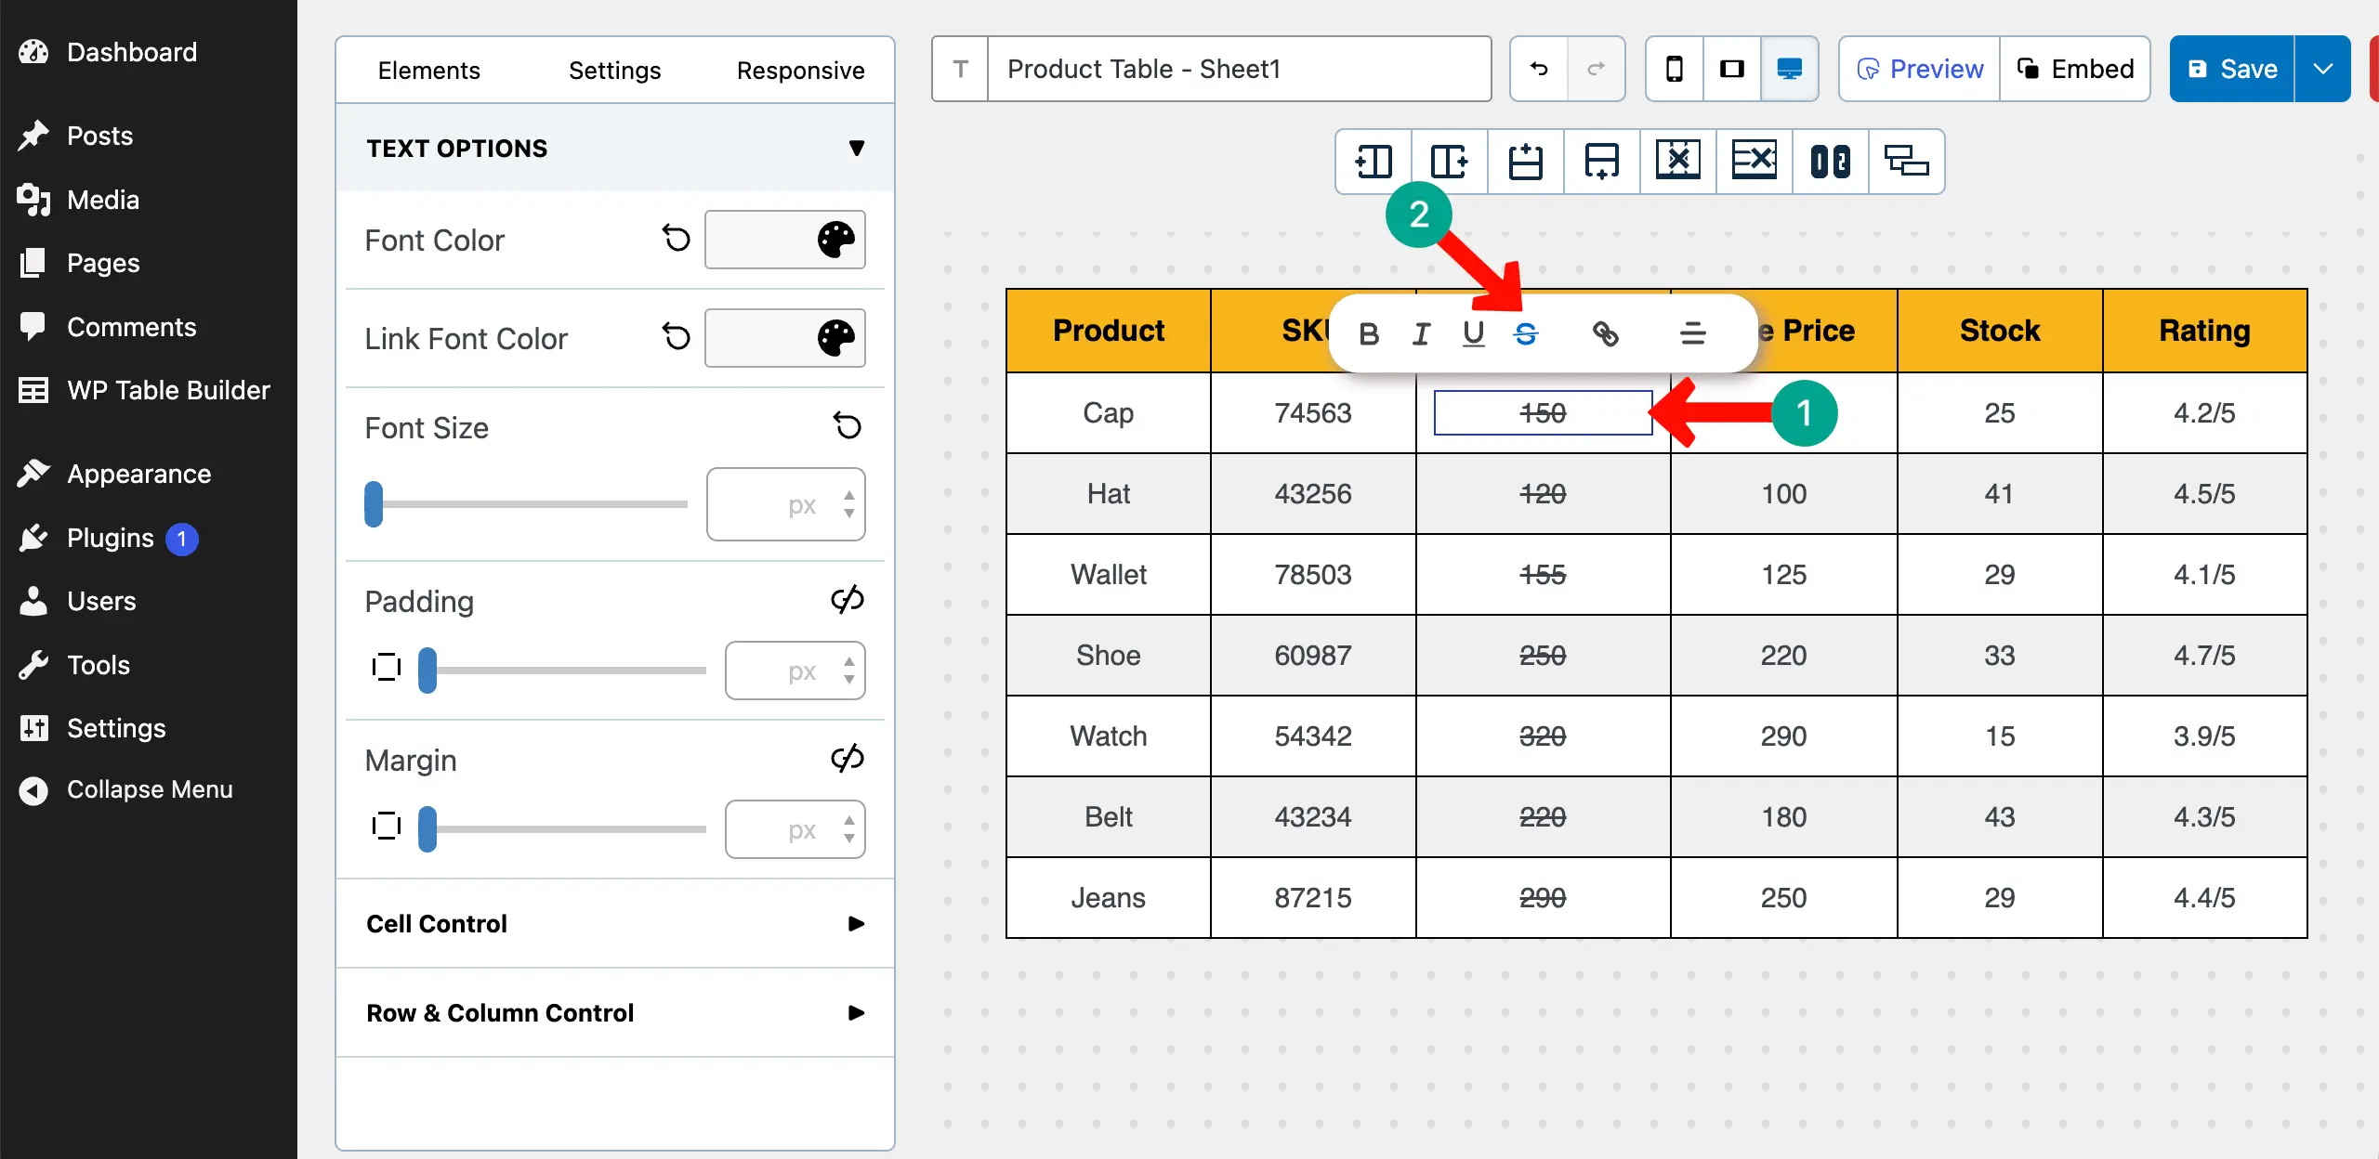Expand the Row & Column Control section
The height and width of the screenshot is (1159, 2379).
[613, 1012]
